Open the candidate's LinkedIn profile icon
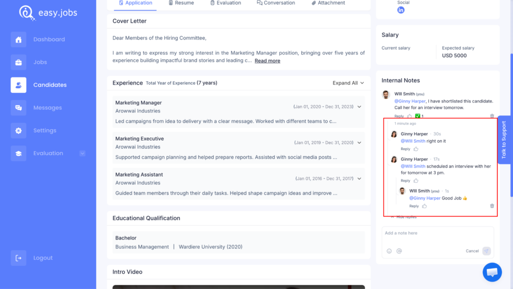 point(401,10)
